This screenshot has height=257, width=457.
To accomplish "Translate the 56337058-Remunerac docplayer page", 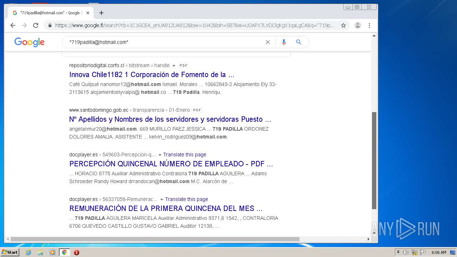I will pyautogui.click(x=186, y=199).
